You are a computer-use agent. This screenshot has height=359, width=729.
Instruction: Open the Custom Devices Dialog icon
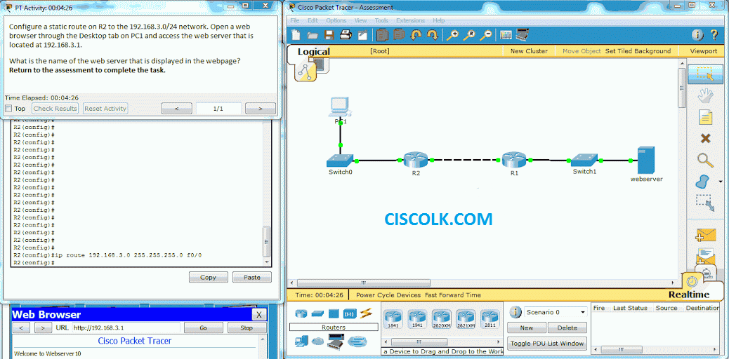pos(523,35)
